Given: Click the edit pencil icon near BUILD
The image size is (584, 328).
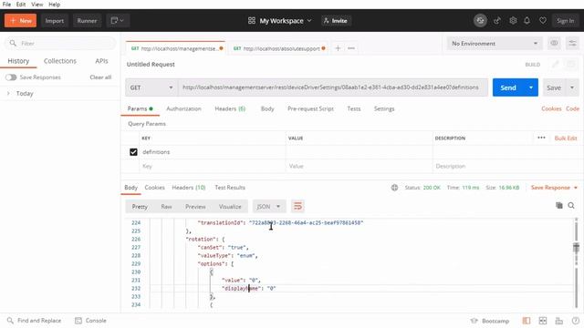Looking at the screenshot, I should (x=556, y=65).
